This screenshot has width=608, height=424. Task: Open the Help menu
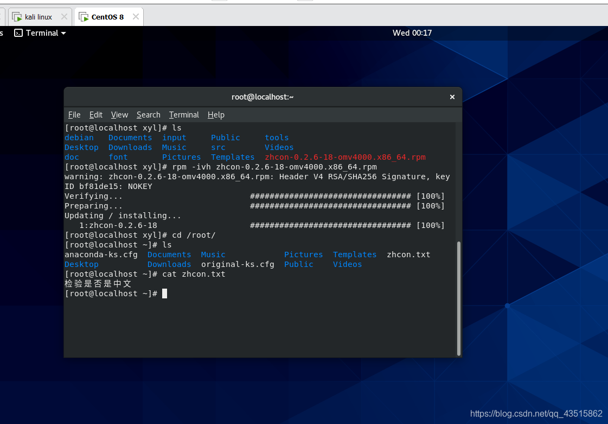click(x=216, y=115)
